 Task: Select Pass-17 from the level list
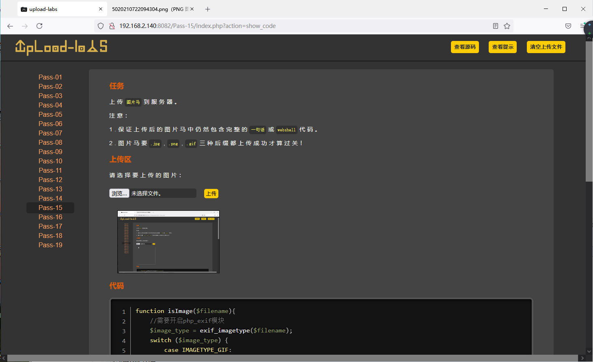tap(50, 226)
